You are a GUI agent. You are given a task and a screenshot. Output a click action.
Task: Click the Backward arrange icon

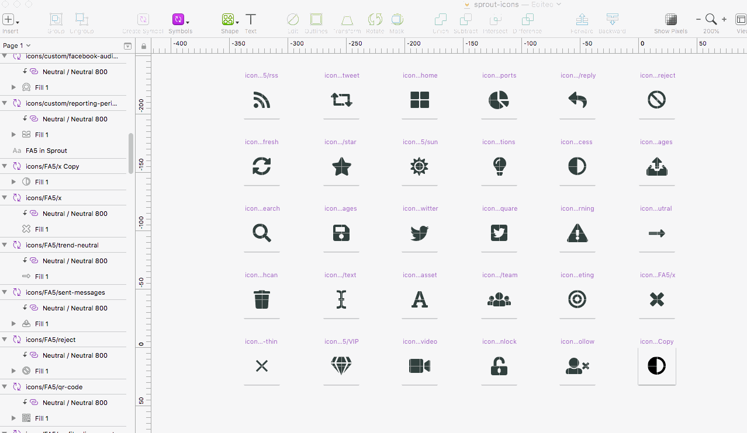(x=612, y=20)
